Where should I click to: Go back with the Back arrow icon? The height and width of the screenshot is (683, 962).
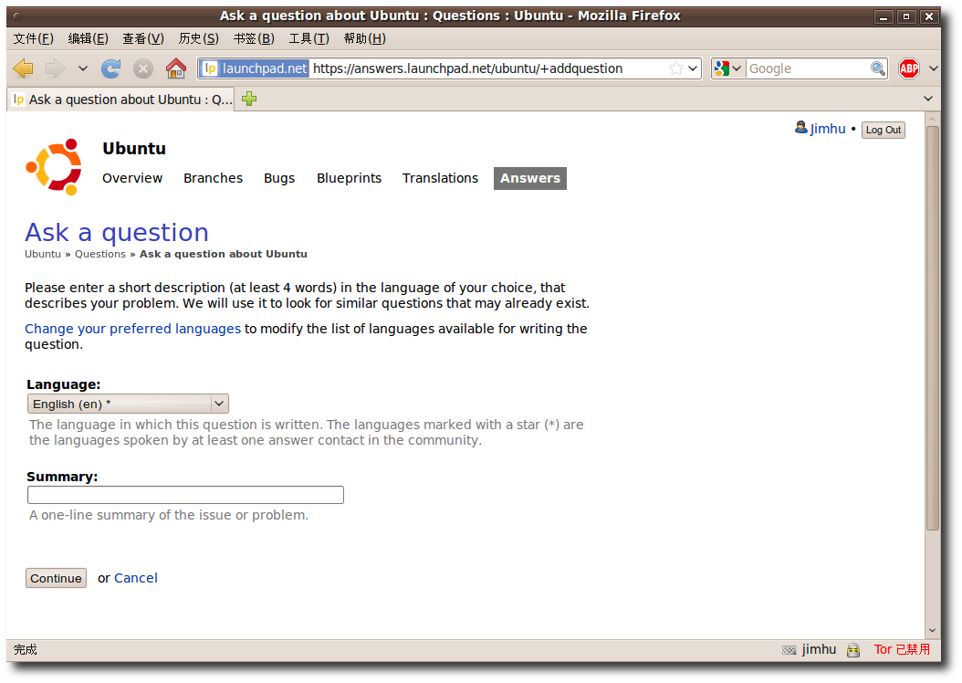[x=24, y=68]
